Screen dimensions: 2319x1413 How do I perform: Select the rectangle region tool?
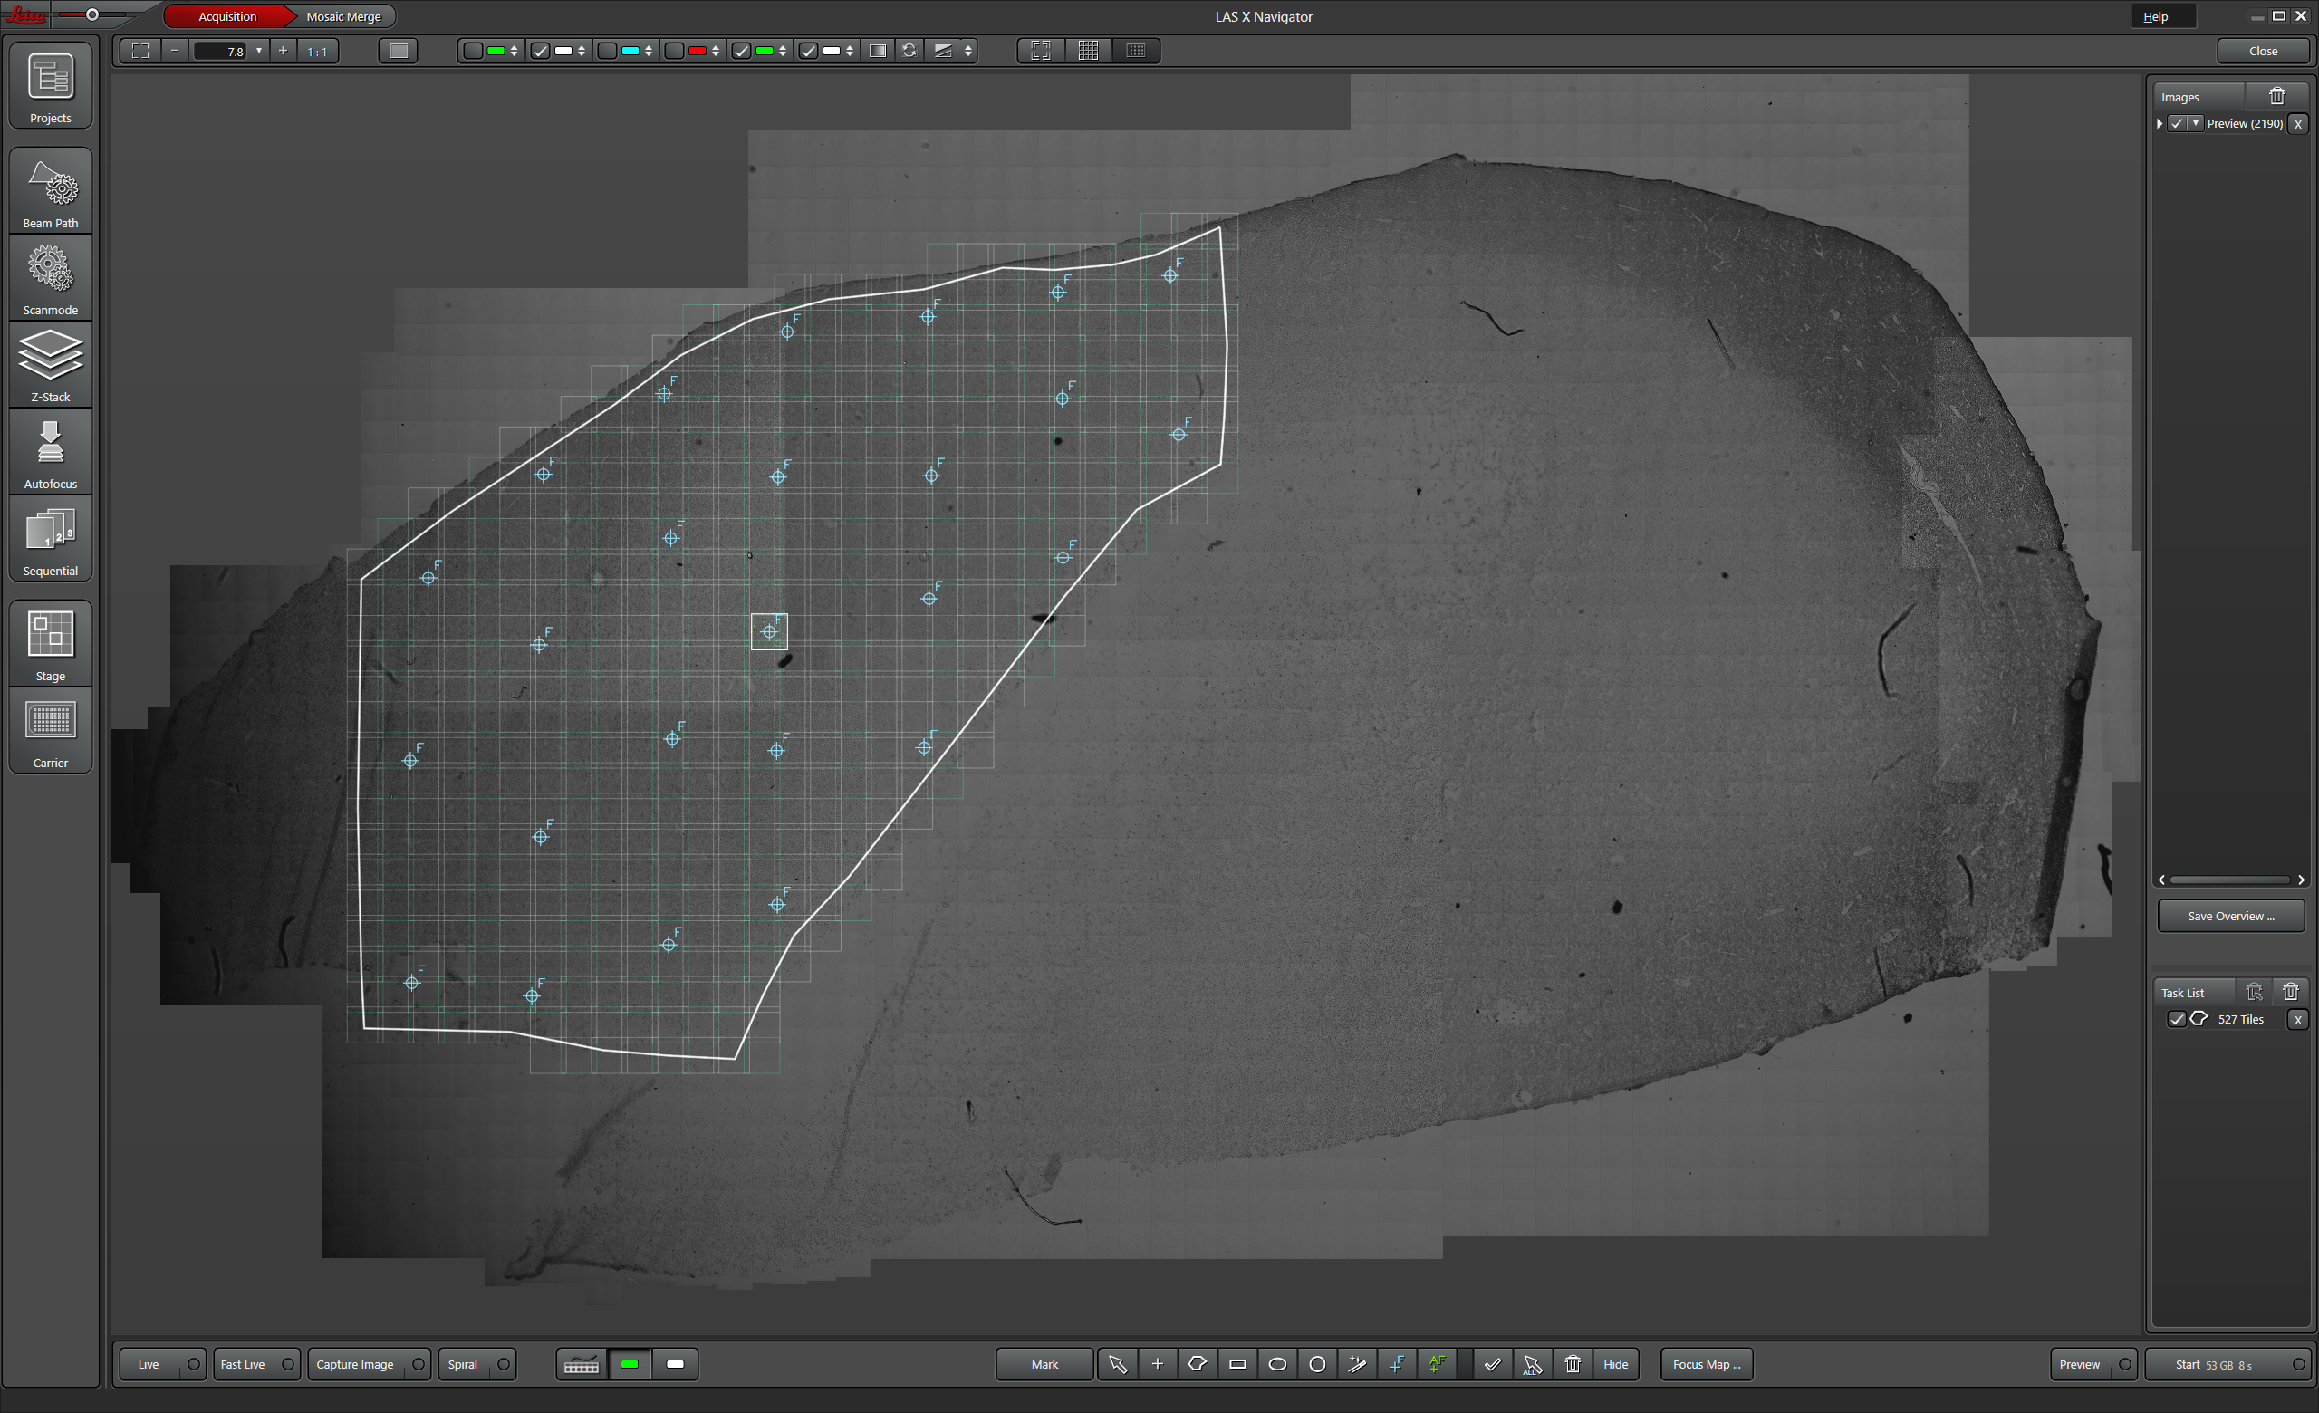click(1237, 1364)
